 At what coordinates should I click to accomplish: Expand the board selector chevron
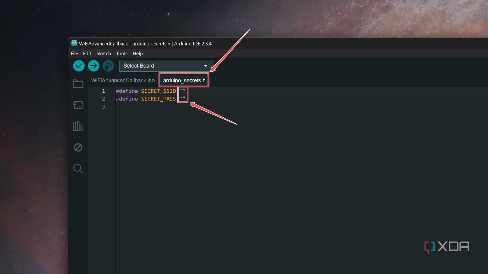click(206, 66)
